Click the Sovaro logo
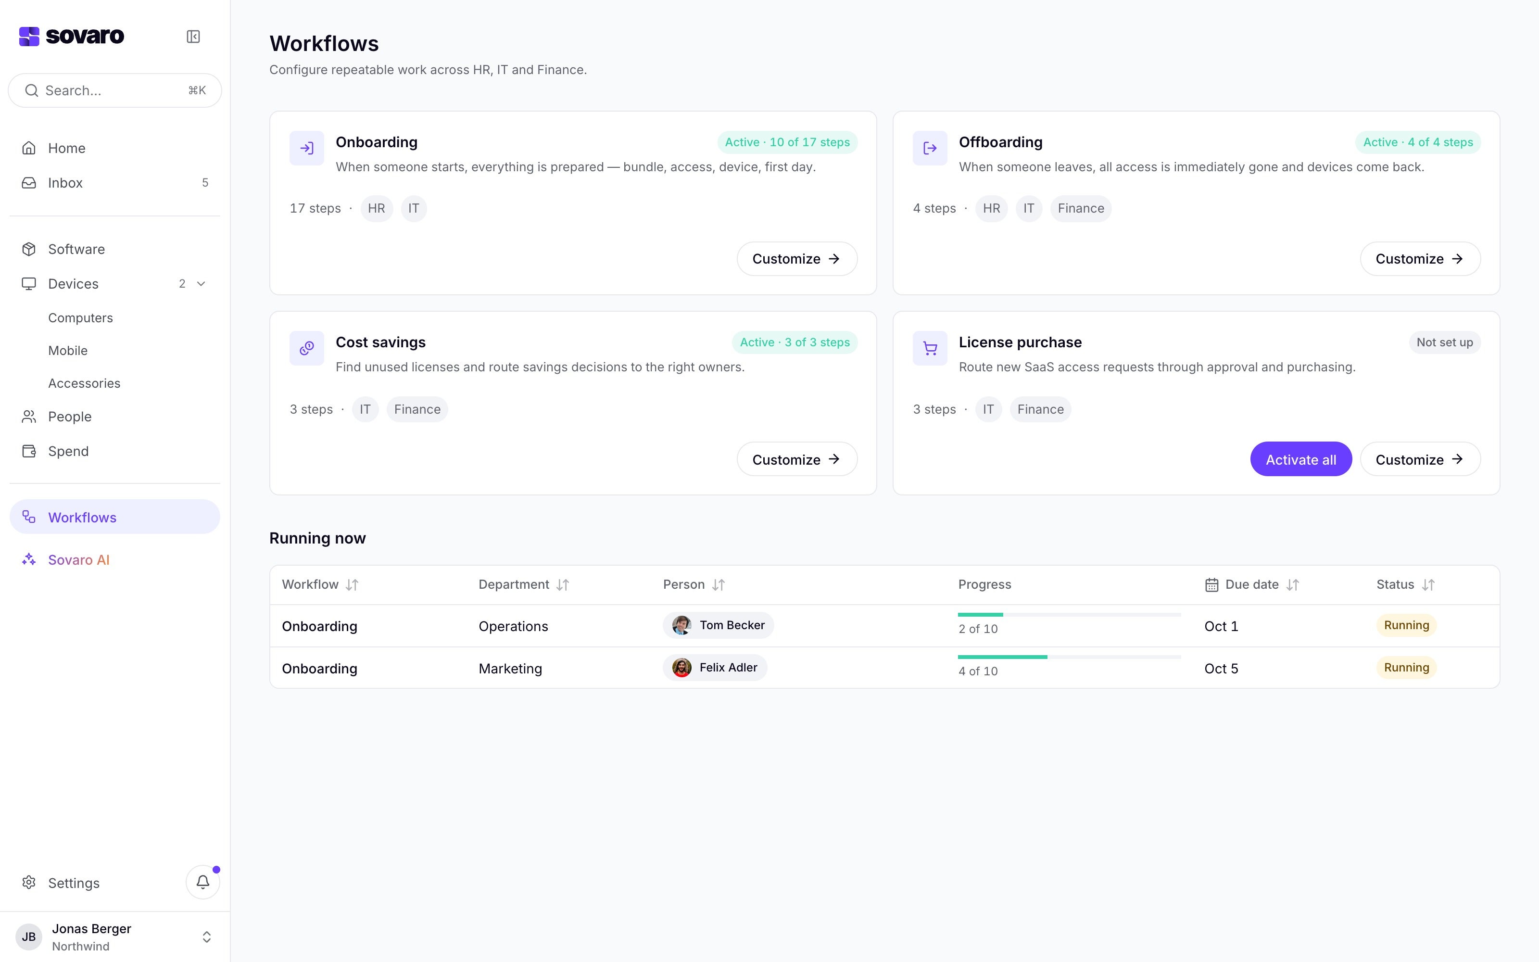Image resolution: width=1539 pixels, height=962 pixels. coord(71,36)
